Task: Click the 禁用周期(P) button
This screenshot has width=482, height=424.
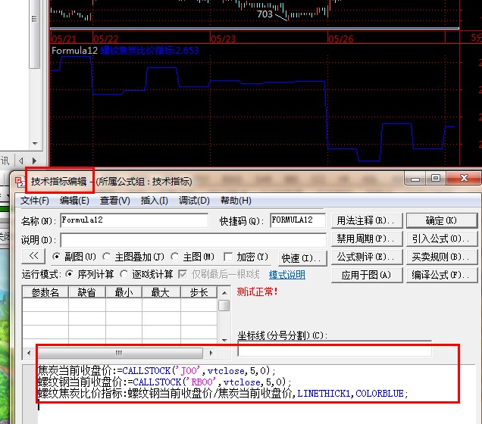Action: [367, 238]
